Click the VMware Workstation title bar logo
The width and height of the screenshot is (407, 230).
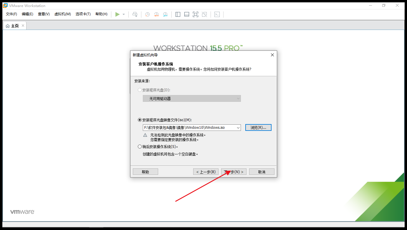[5, 6]
